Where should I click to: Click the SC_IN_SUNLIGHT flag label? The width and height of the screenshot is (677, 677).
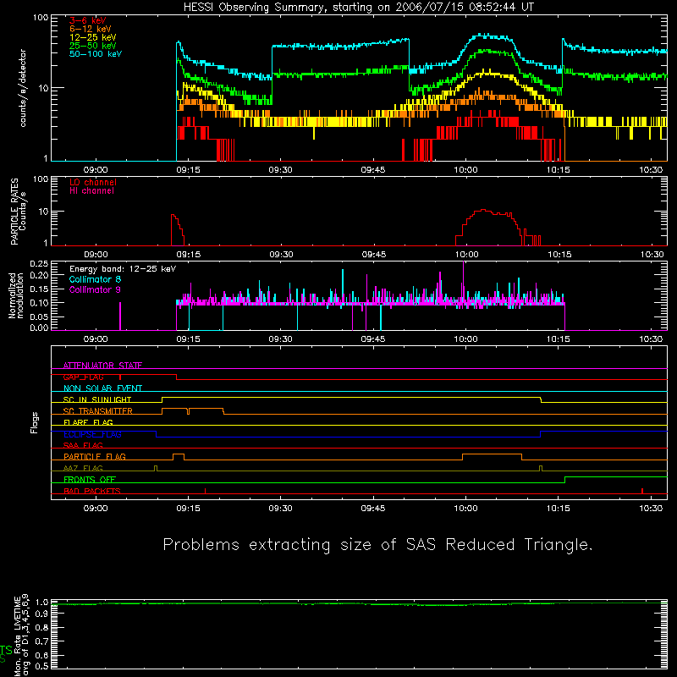pyautogui.click(x=97, y=399)
